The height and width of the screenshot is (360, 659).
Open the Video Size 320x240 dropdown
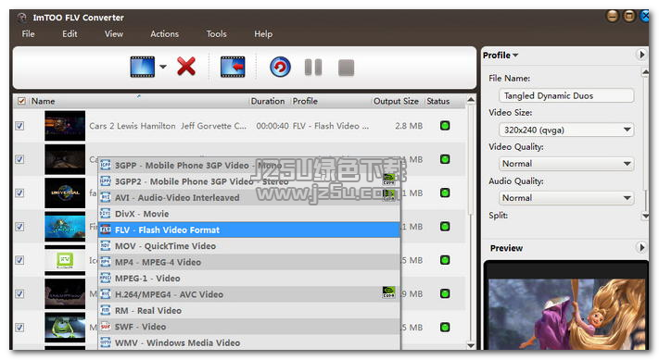(566, 130)
